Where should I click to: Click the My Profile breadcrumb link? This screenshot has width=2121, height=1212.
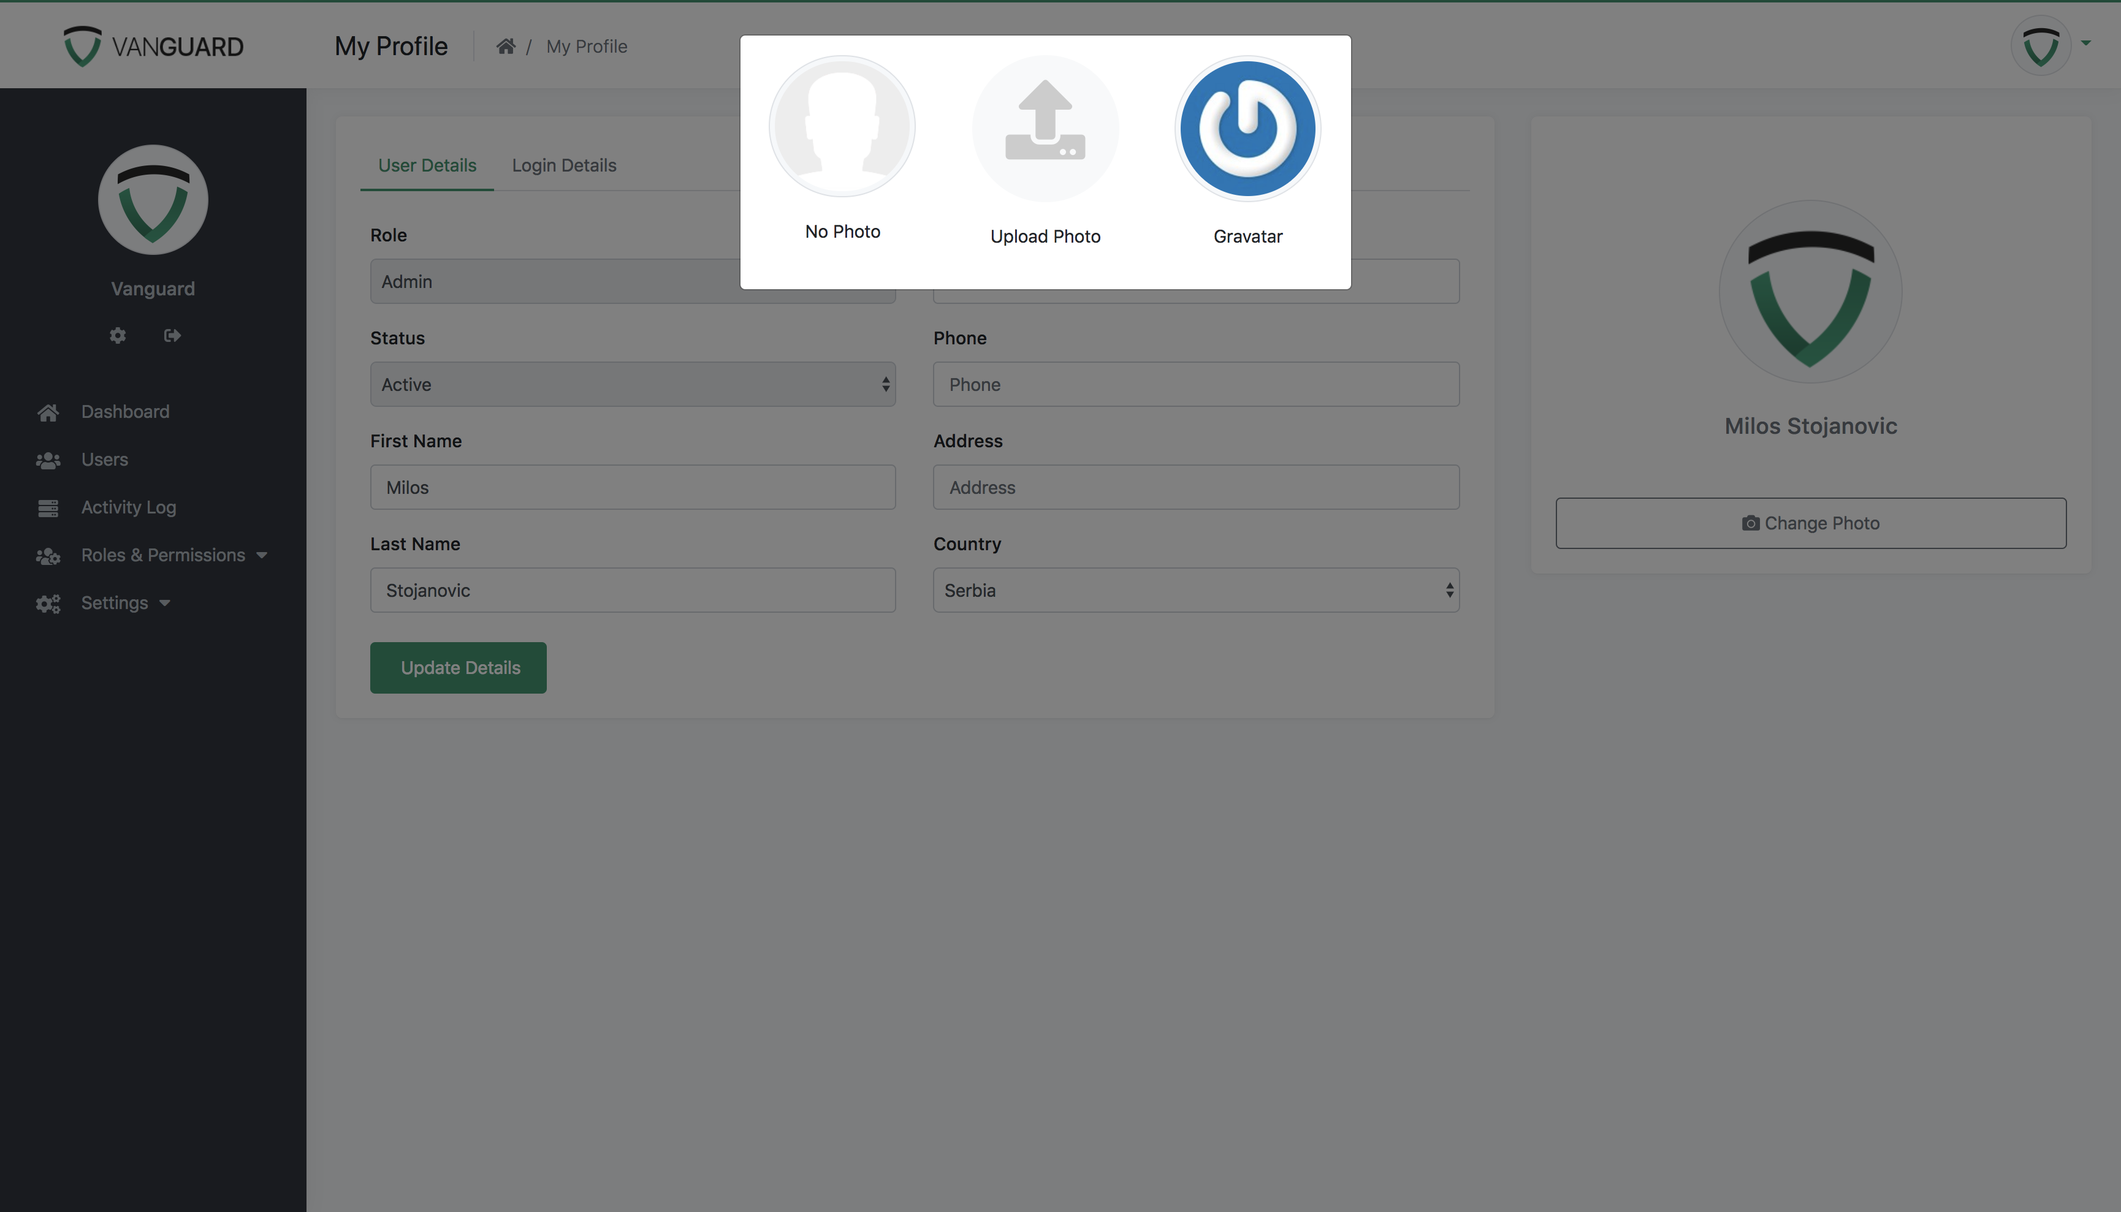586,47
